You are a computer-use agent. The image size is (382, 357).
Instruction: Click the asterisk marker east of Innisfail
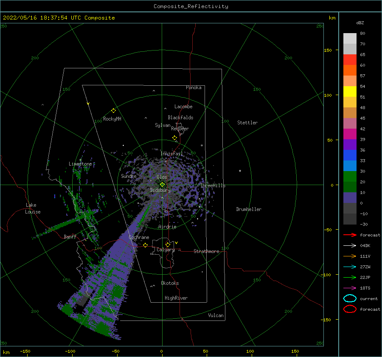point(202,146)
